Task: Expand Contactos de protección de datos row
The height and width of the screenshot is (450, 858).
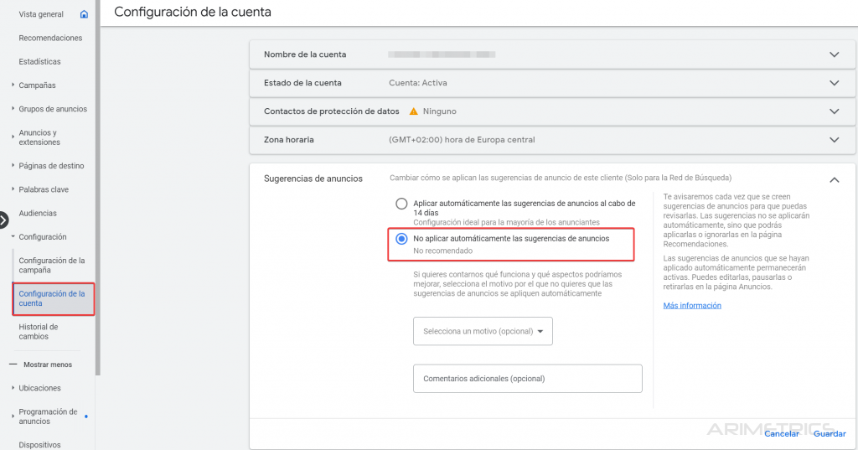Action: point(834,111)
